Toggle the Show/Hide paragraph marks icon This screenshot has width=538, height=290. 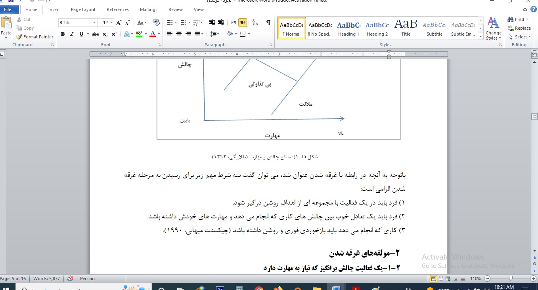268,23
